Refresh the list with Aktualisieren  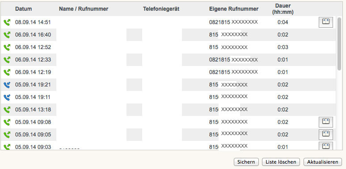point(323,162)
